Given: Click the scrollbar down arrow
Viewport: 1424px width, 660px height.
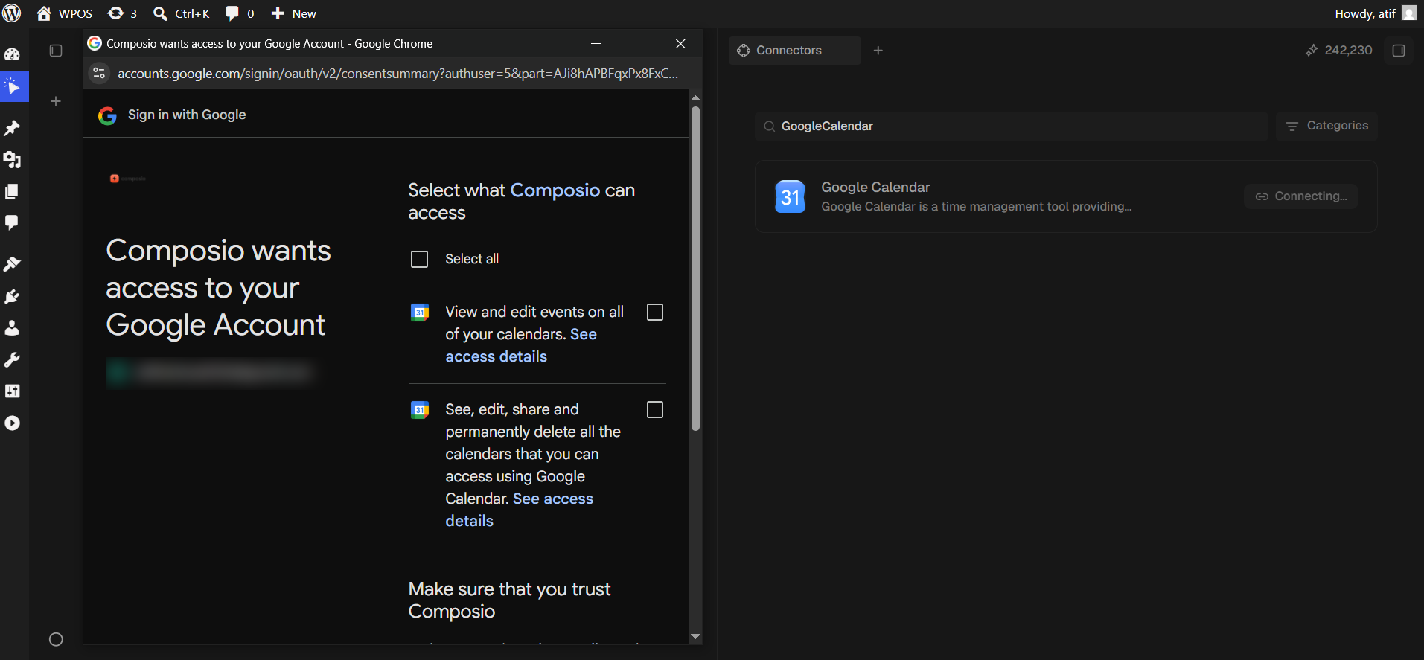Looking at the screenshot, I should 695,637.
